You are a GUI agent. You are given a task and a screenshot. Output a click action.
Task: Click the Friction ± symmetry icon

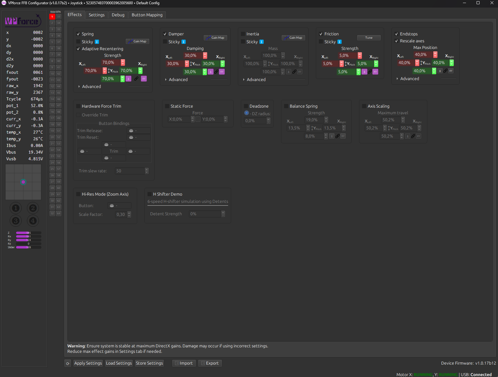[x=364, y=72]
